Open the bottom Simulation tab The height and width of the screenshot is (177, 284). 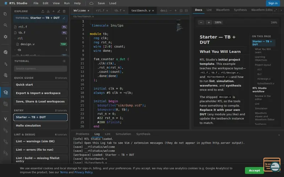[123, 134]
